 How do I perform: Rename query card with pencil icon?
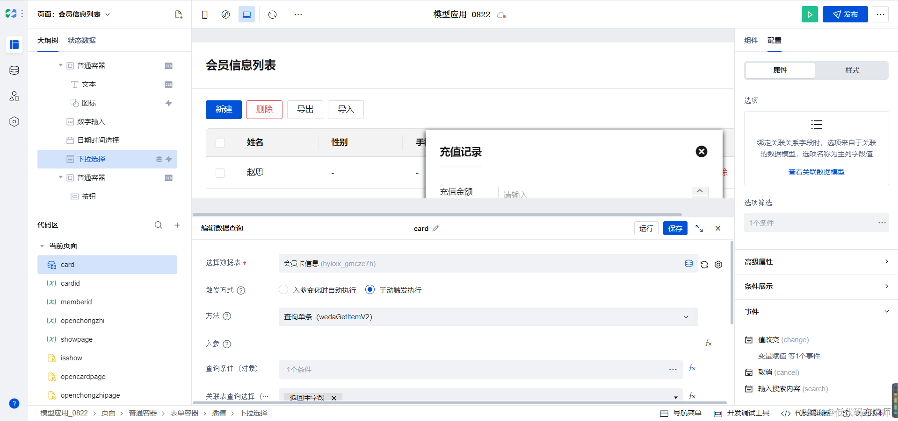click(x=436, y=228)
